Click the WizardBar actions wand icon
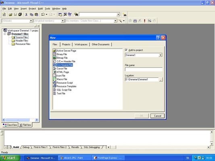The height and width of the screenshot is (161, 215). (x=120, y=21)
